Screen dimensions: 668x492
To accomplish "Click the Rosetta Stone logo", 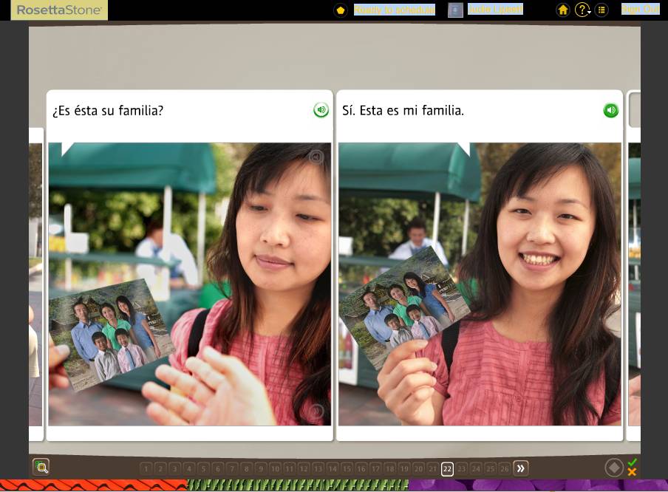I will coord(59,10).
